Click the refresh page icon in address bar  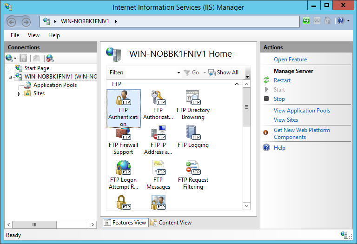point(306,21)
